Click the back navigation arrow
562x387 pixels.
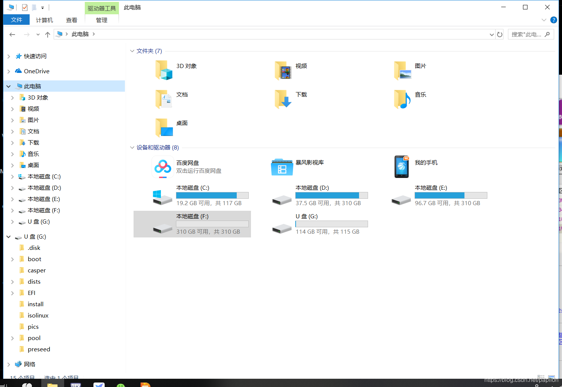coord(12,35)
